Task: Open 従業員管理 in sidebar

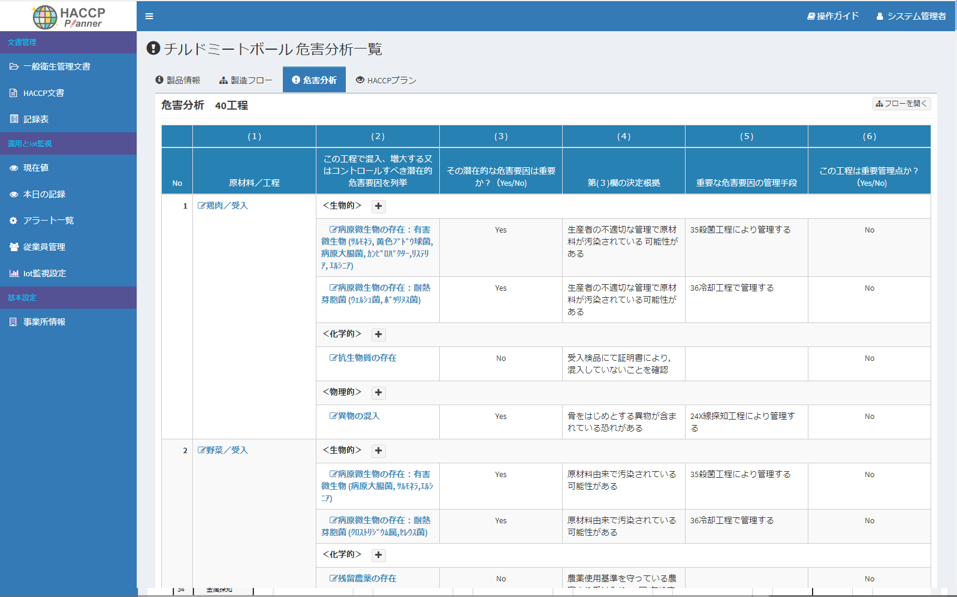Action: tap(68, 247)
